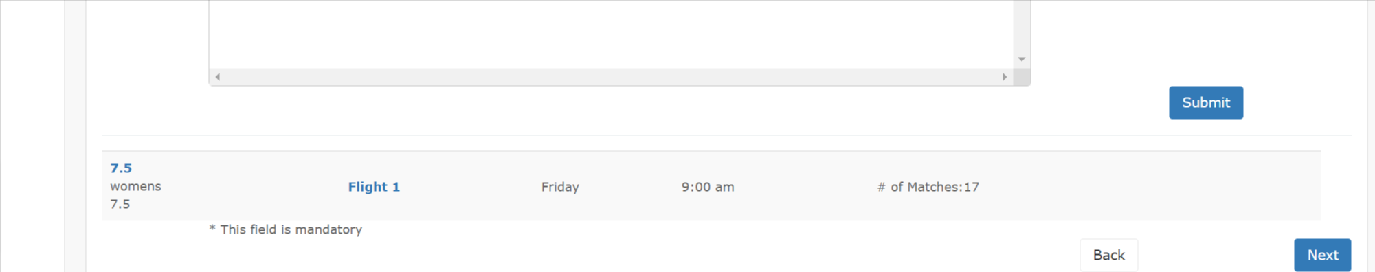Image resolution: width=1375 pixels, height=272 pixels.
Task: Click the lower 7.5 text under womens
Action: coord(120,204)
